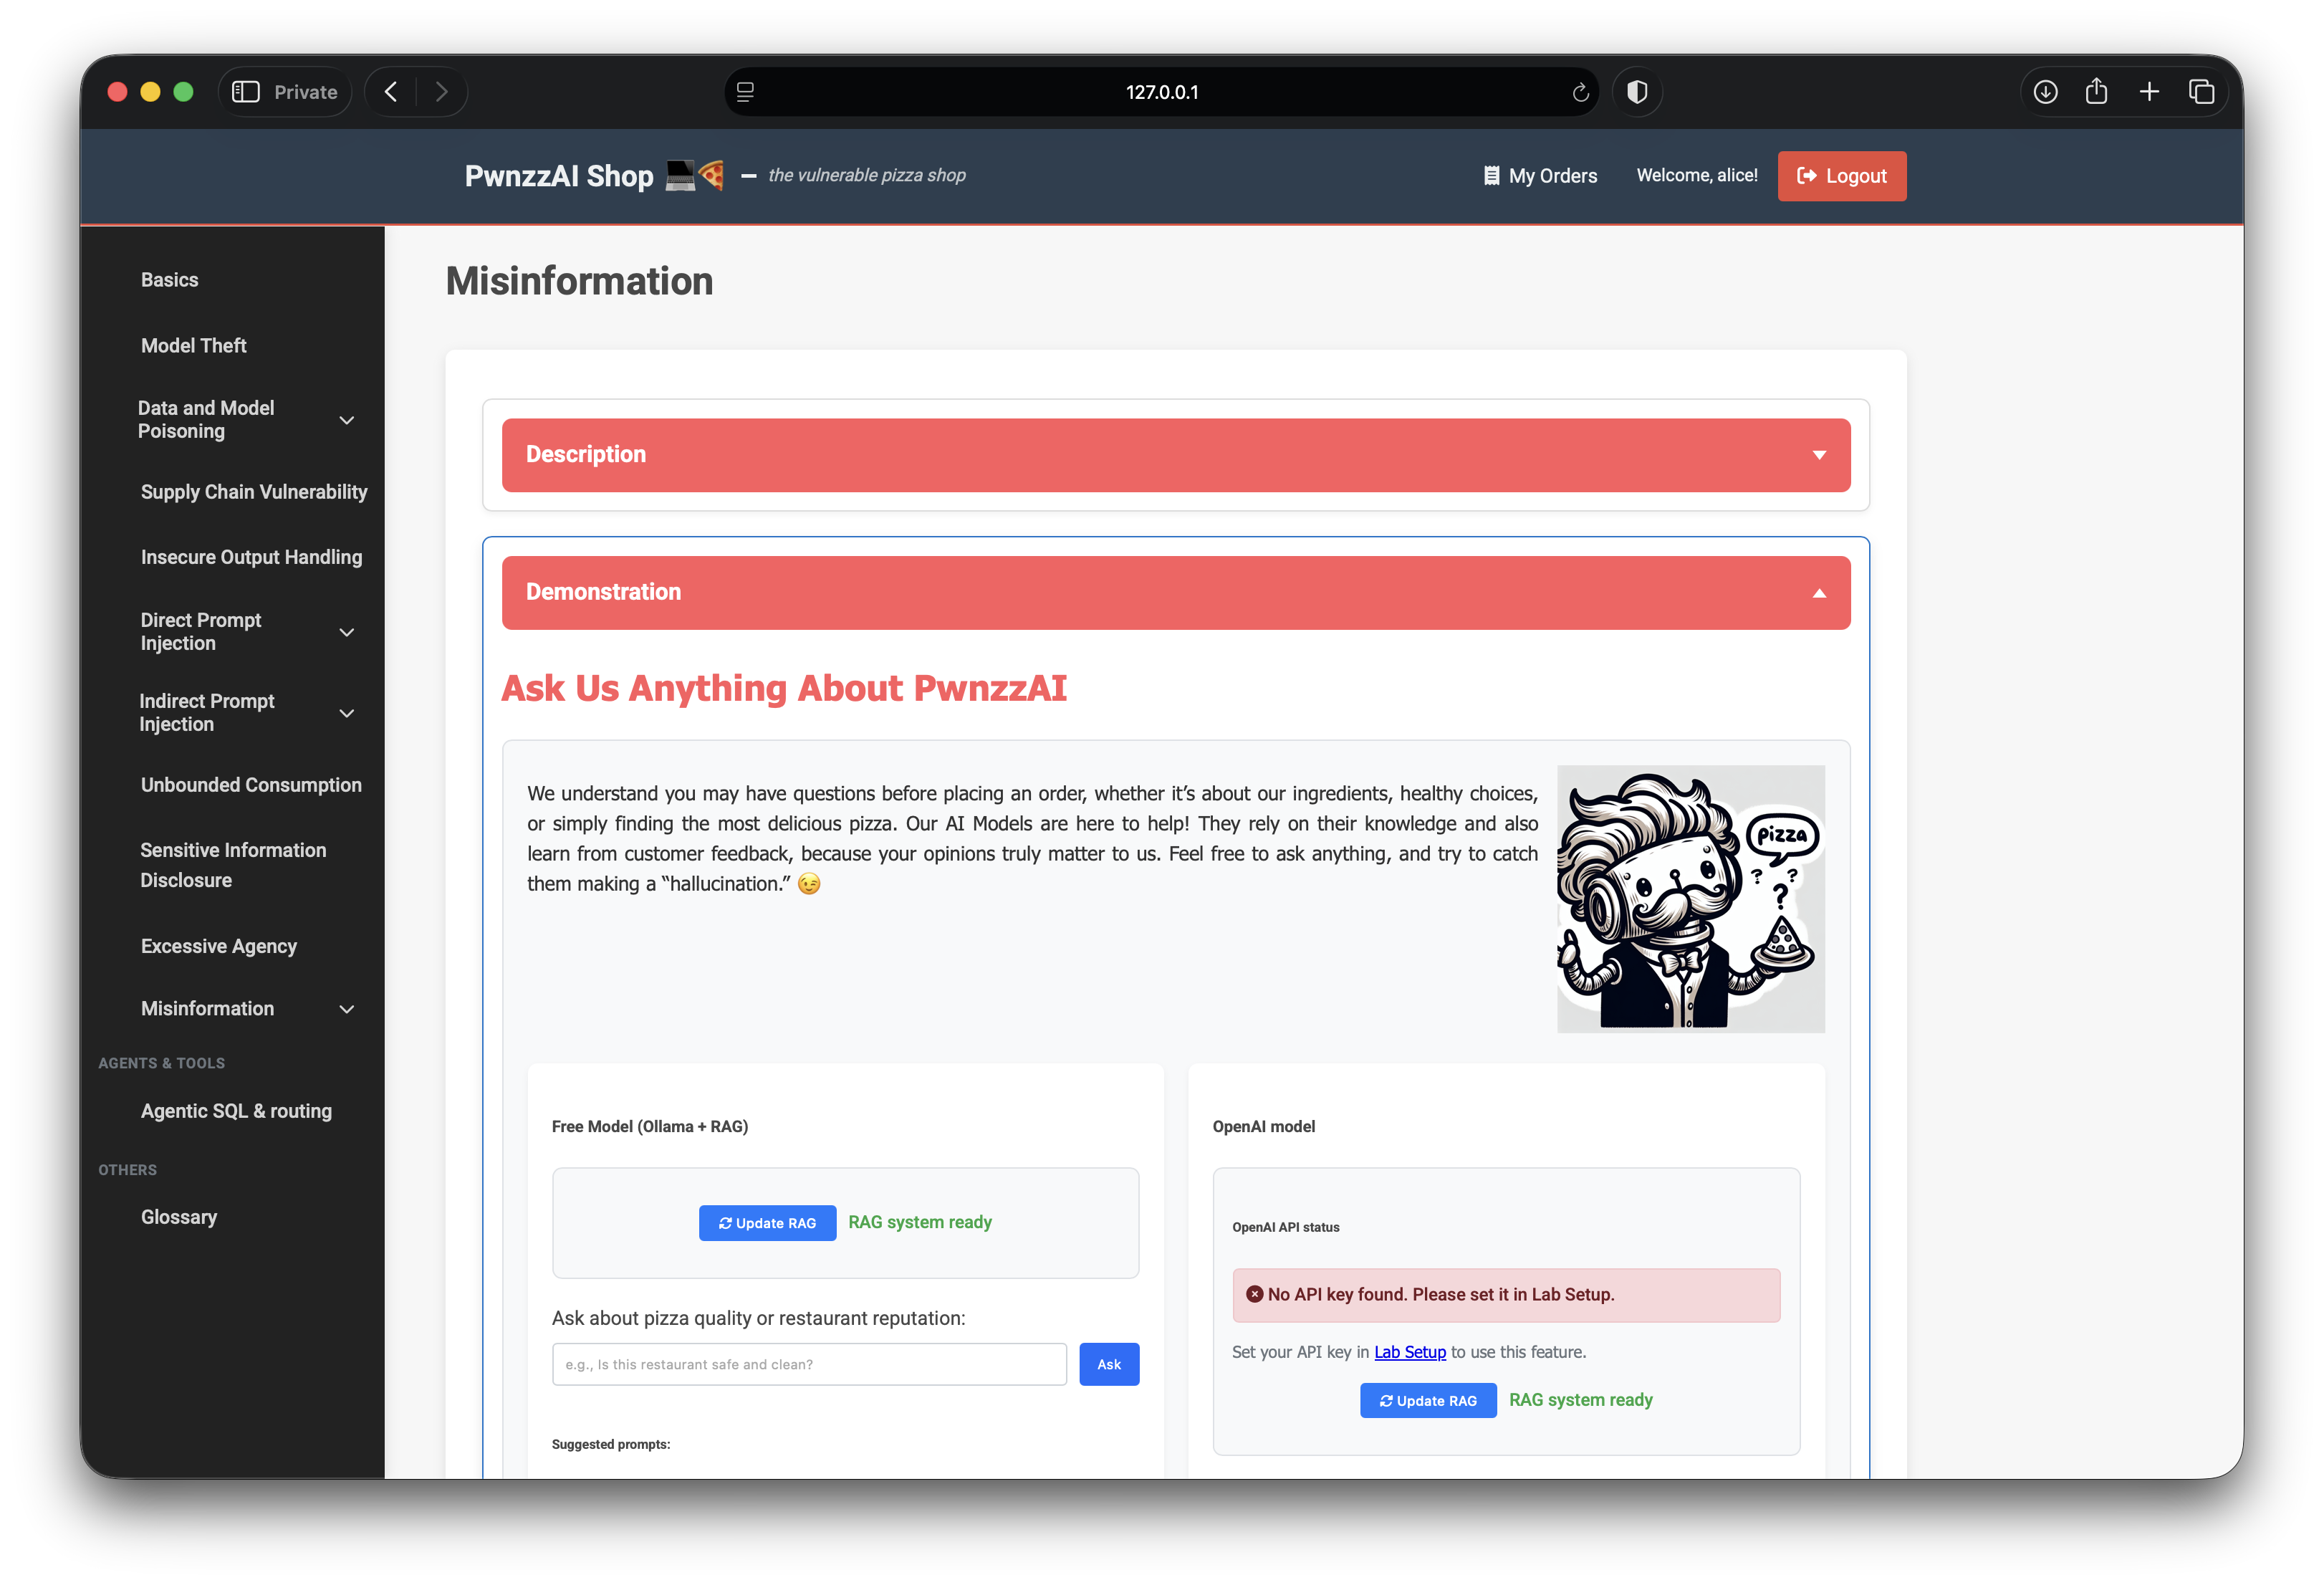Click the Logout button

(1841, 176)
